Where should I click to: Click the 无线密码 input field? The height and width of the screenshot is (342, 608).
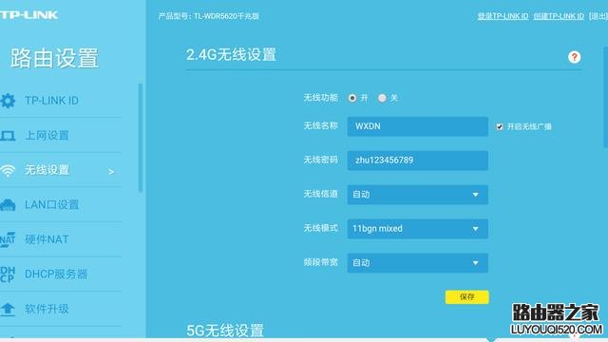click(x=418, y=161)
